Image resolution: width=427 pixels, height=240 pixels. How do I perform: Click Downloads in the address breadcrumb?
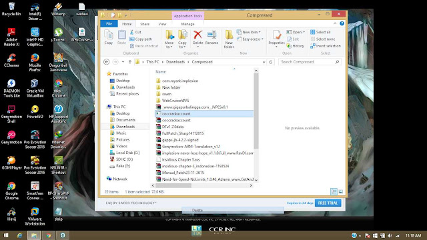175,62
